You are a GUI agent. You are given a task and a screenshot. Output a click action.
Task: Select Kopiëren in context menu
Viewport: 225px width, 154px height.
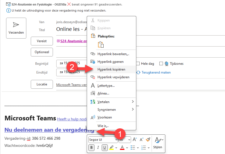(111, 28)
